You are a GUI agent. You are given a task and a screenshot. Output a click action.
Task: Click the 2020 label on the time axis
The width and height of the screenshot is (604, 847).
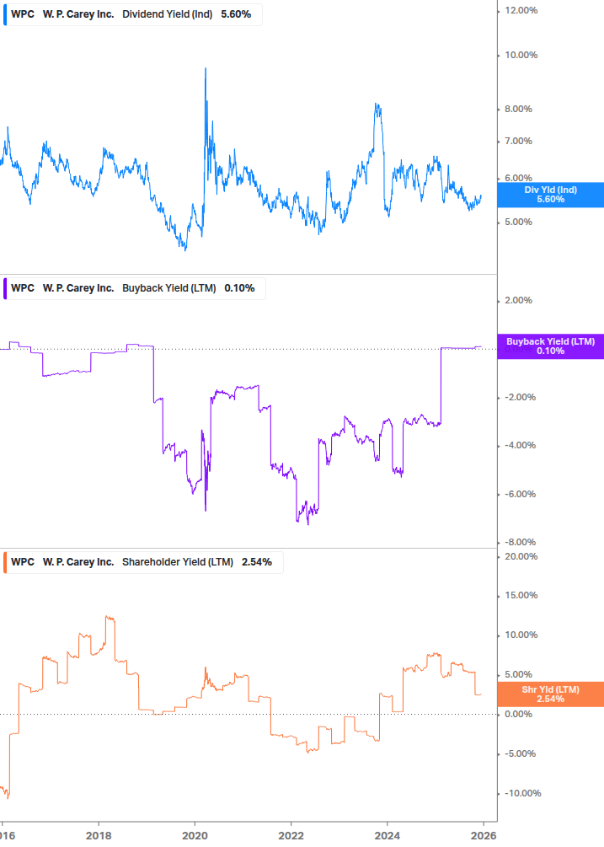coord(195,836)
